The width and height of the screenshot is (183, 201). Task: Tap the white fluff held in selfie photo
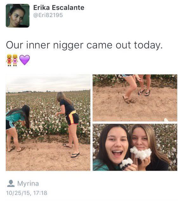[x=141, y=153]
